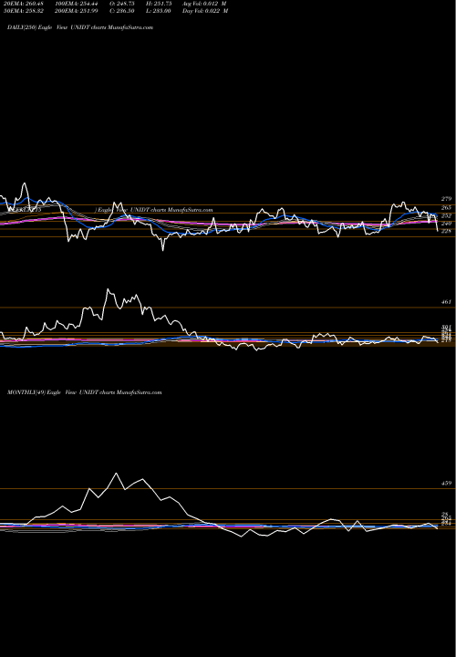Image resolution: width=456 pixels, height=657 pixels.
Task: Select the close price 'C:' value
Action: click(122, 11)
